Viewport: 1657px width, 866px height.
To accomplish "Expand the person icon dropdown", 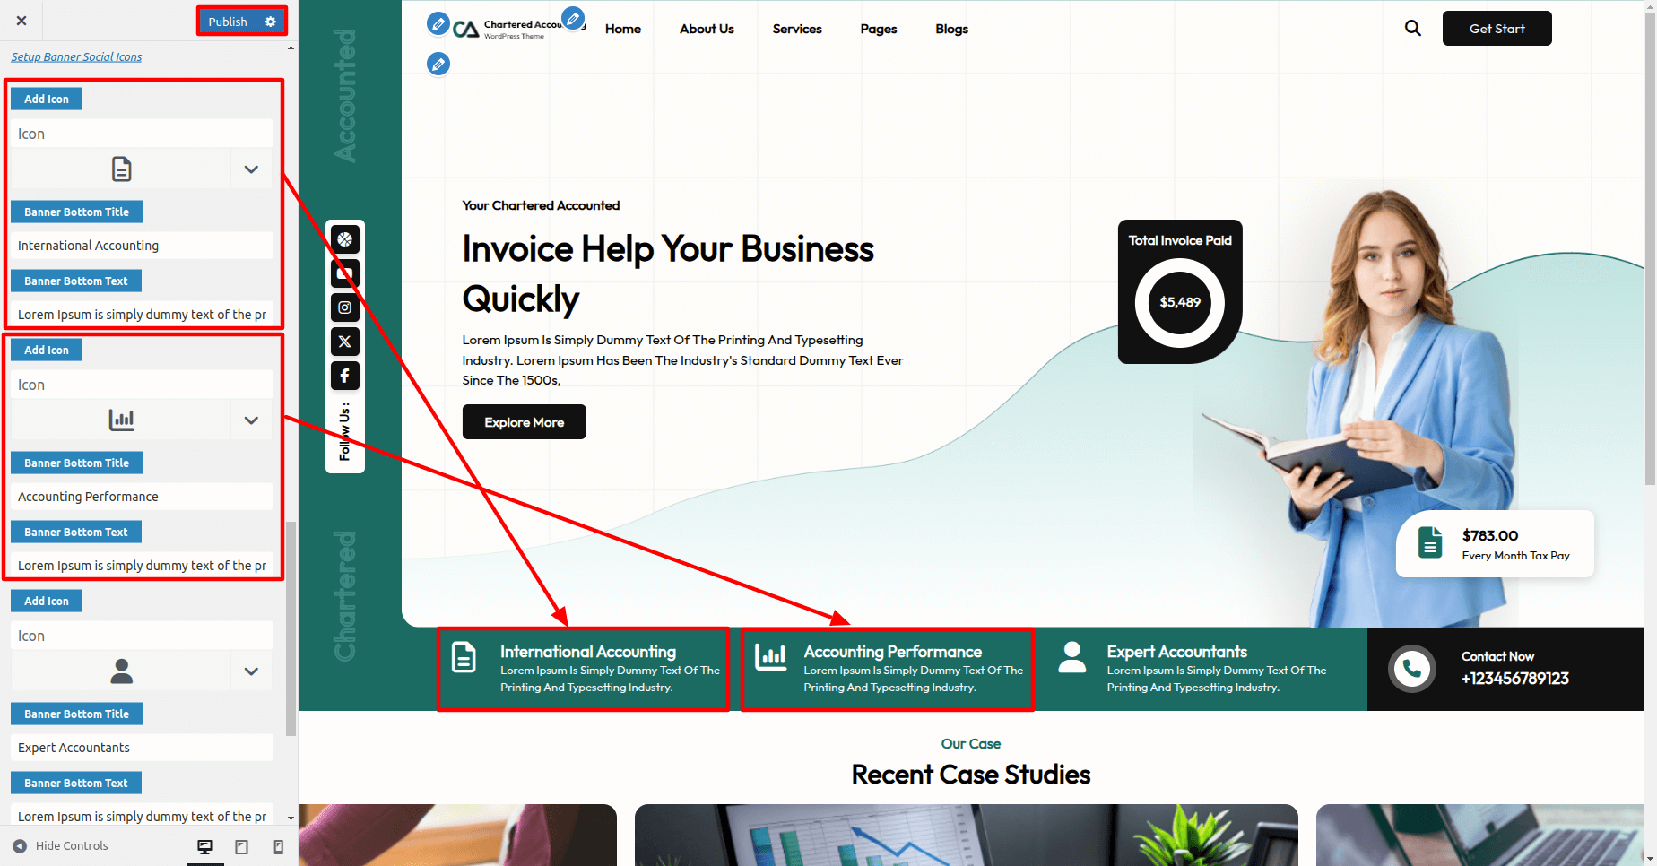I will (x=251, y=671).
